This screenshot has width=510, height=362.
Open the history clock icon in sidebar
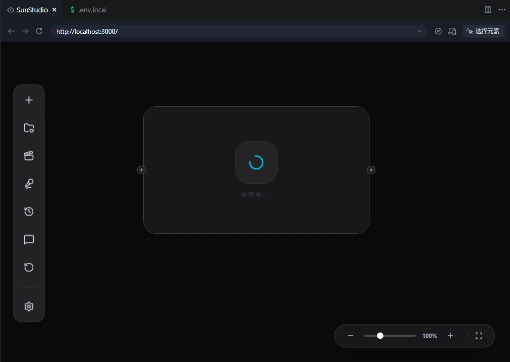[x=29, y=212]
